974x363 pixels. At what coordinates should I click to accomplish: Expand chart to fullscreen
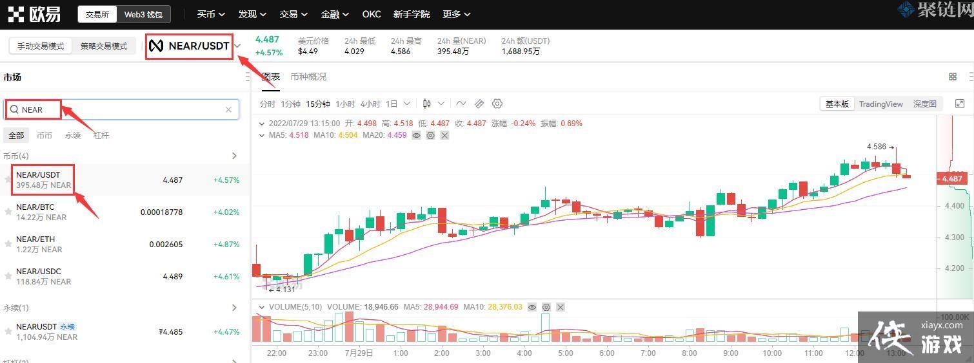point(960,104)
